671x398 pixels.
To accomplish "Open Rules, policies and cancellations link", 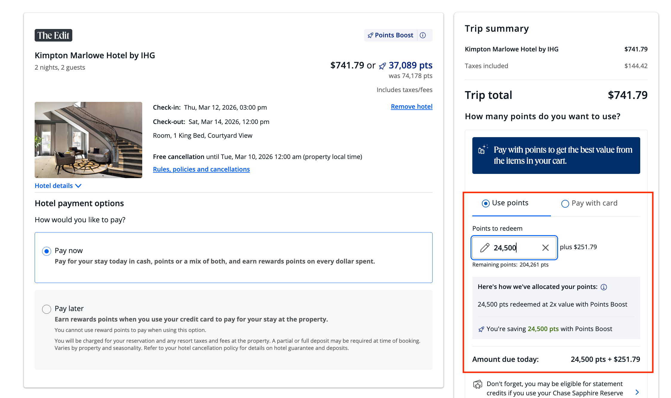I will 201,169.
